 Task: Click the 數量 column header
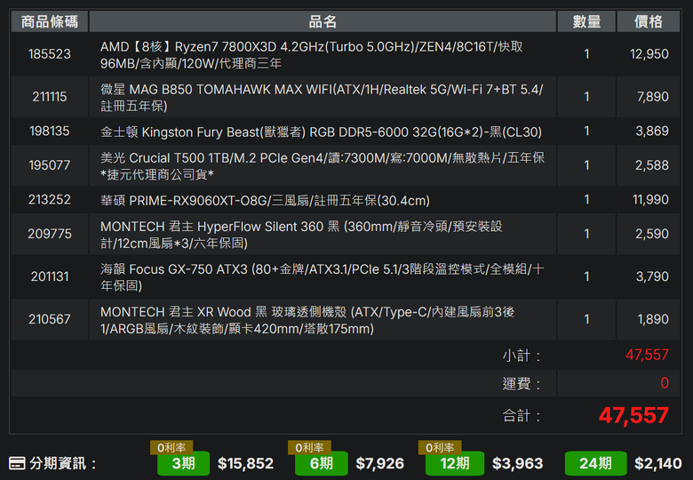coord(586,21)
